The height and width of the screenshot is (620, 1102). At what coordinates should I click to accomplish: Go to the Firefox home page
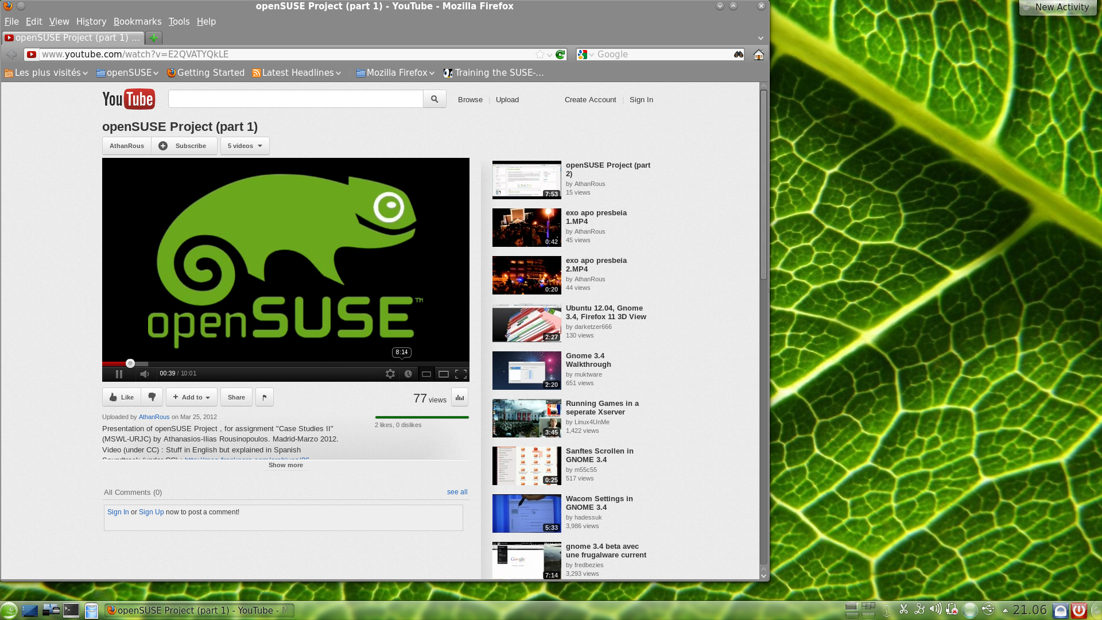point(759,55)
